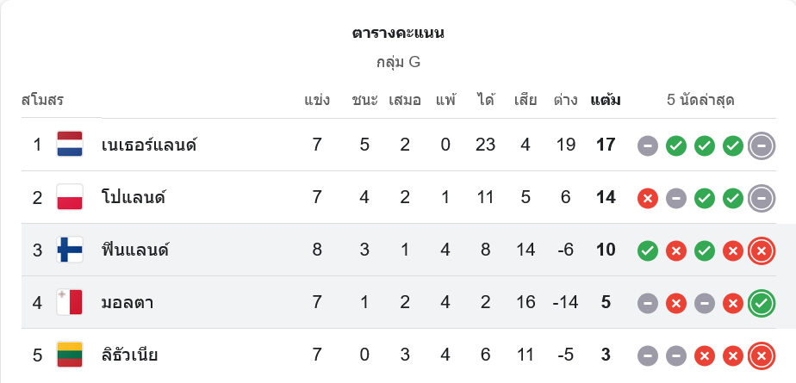This screenshot has height=383, width=796.
Task: Click the ตารางคะแนน table title
Action: click(x=398, y=34)
